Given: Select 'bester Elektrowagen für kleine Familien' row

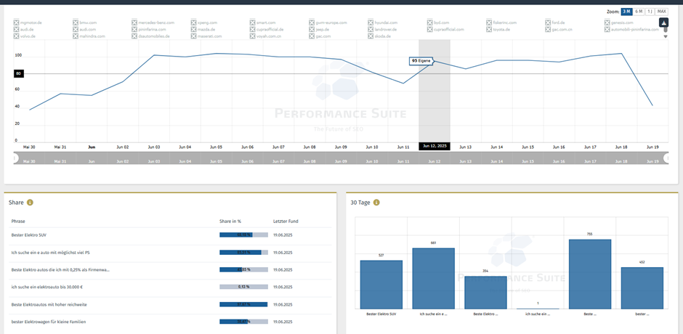Looking at the screenshot, I should (170, 322).
